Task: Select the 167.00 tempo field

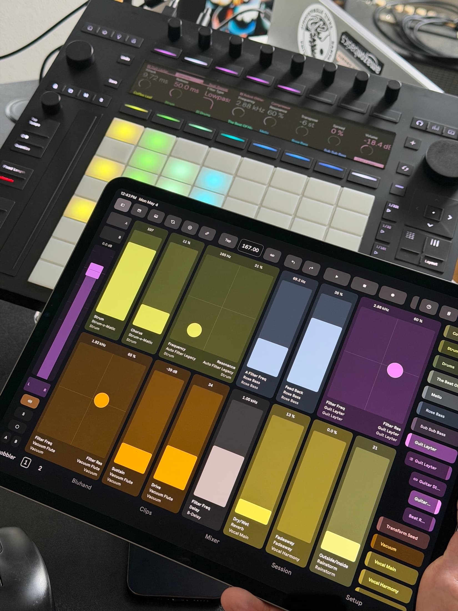Action: coord(250,248)
